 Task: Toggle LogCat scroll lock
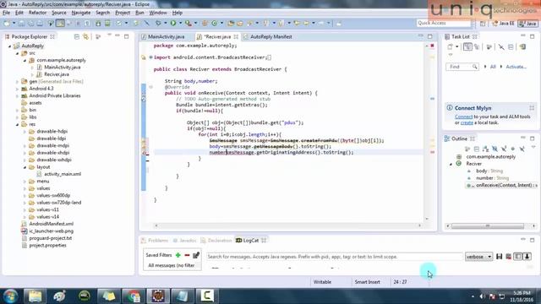click(527, 257)
